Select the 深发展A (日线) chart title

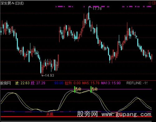coord(12,3)
